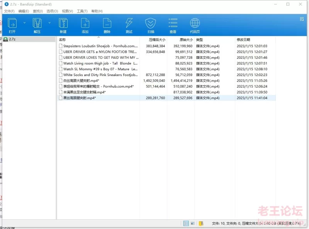Image resolution: width=309 pixels, height=229 pixels.
Task: Click the date 2023/1/15 12:06:24
Action: coord(252,87)
